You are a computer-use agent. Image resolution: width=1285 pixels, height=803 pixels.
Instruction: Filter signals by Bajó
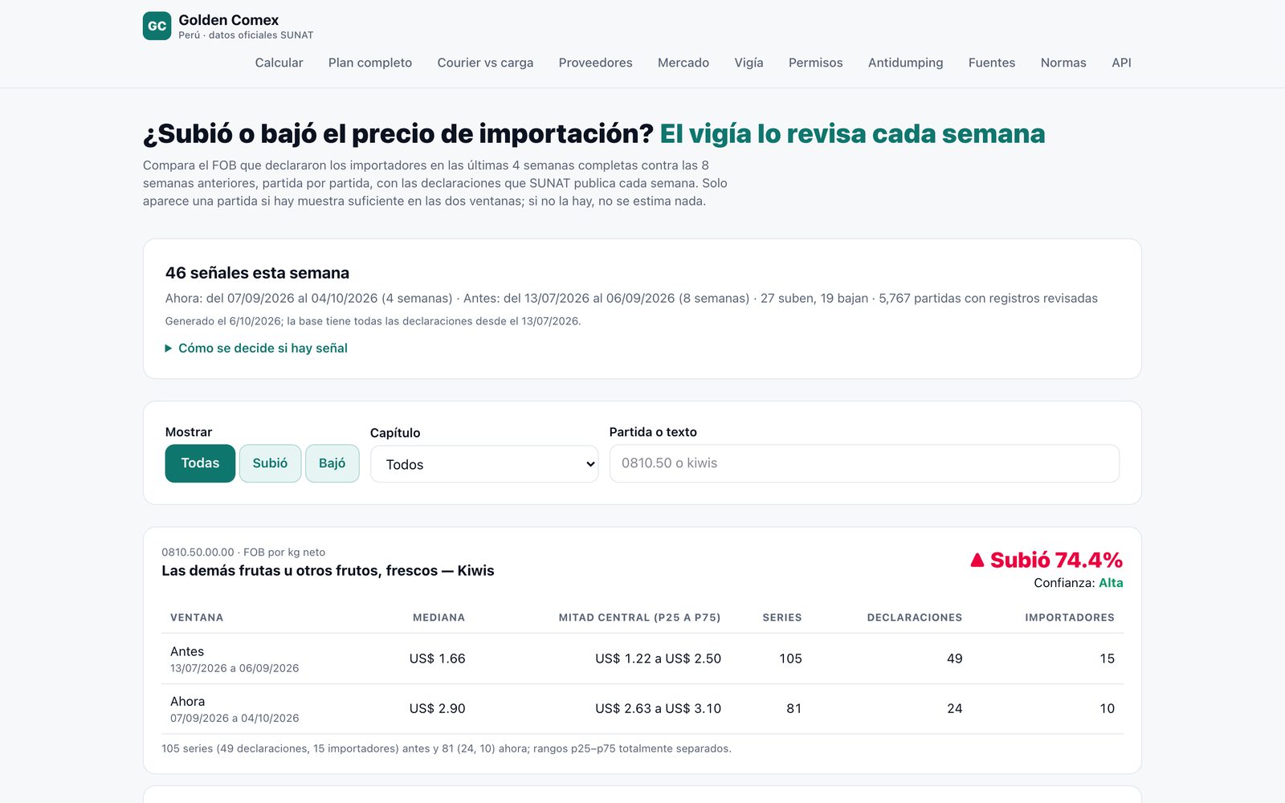tap(332, 463)
